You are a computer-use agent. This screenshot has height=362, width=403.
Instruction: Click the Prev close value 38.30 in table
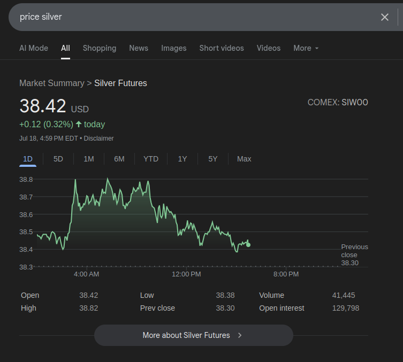(x=225, y=308)
